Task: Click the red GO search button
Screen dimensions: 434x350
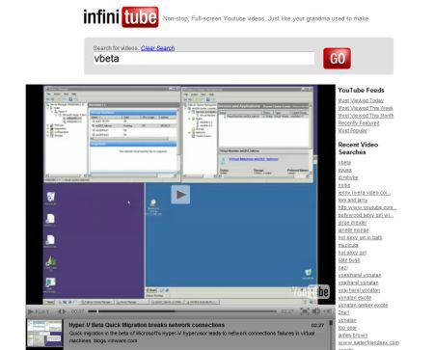Action: tap(337, 59)
